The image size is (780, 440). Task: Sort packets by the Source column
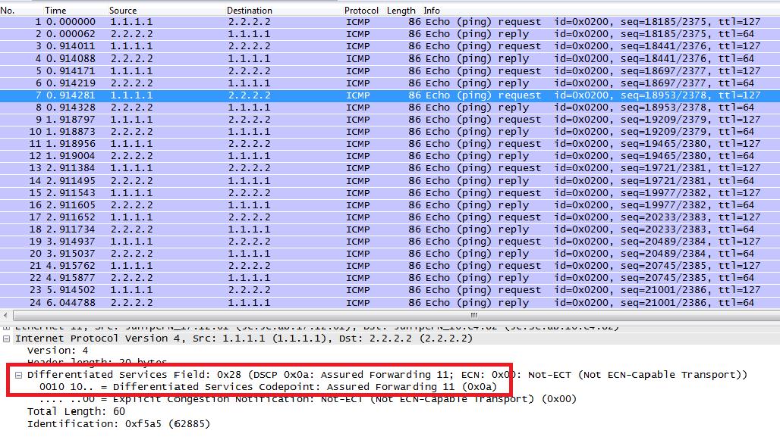pyautogui.click(x=123, y=11)
